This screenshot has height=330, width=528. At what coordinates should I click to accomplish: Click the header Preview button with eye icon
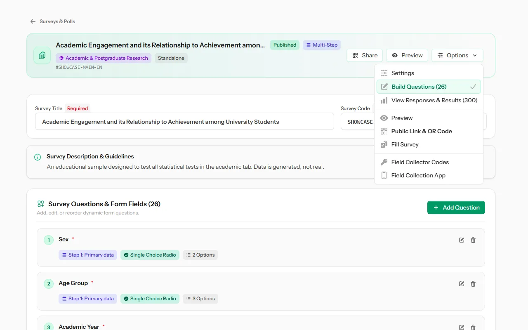[407, 55]
